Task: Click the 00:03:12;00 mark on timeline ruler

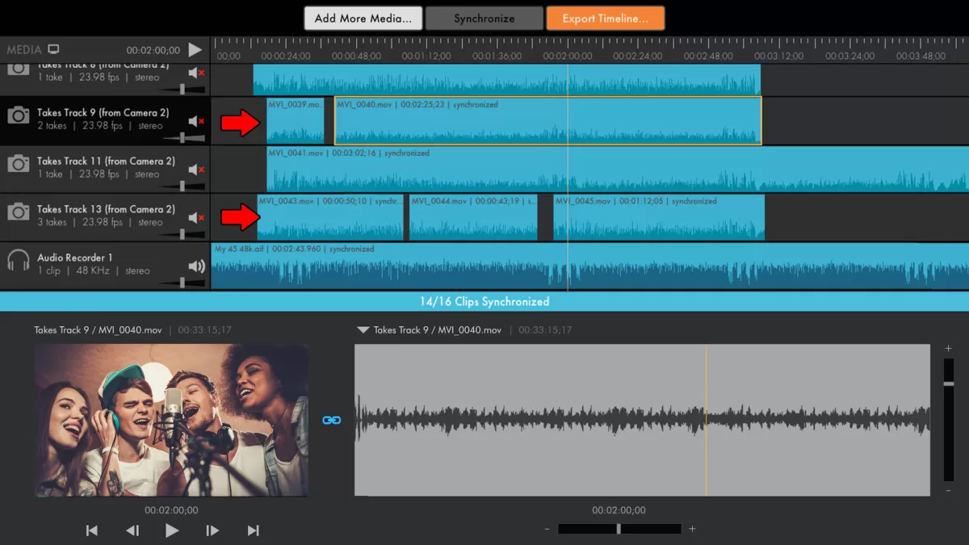Action: (x=781, y=57)
